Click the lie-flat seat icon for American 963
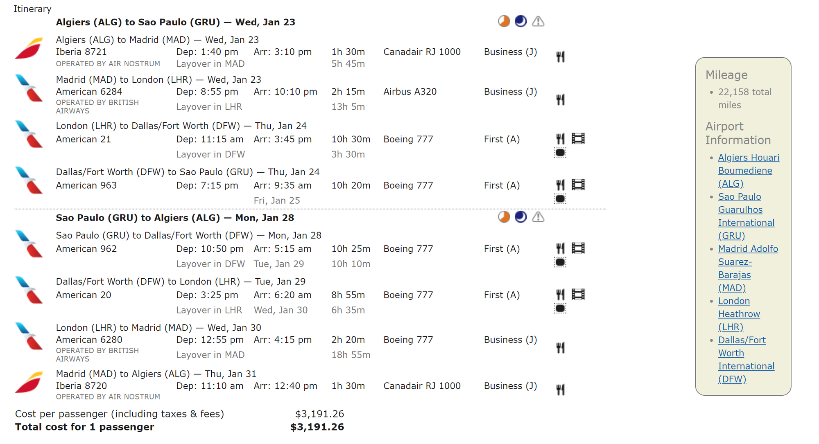 click(x=560, y=199)
